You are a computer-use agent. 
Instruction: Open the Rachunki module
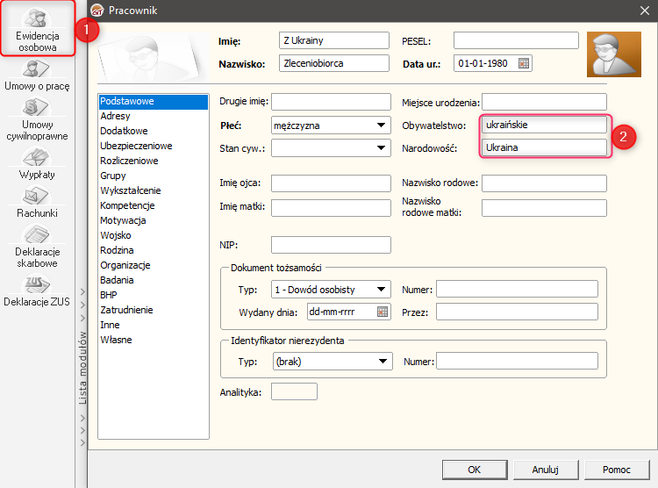36,205
